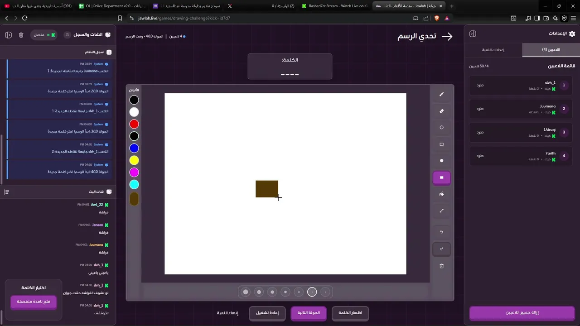End the game via إنهاء اللعبة
Viewport: 580px width, 326px height.
[x=227, y=313]
